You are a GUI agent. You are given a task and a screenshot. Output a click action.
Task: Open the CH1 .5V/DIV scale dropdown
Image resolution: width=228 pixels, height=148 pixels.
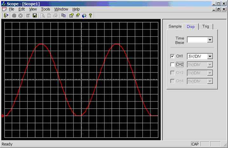(x=210, y=56)
